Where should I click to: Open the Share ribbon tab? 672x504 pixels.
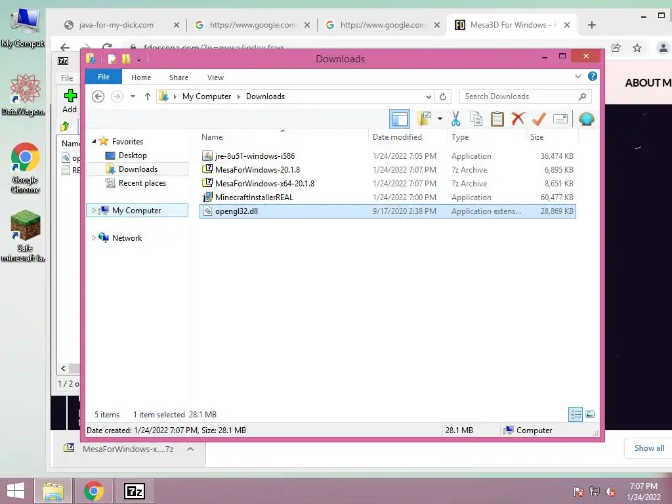click(178, 77)
